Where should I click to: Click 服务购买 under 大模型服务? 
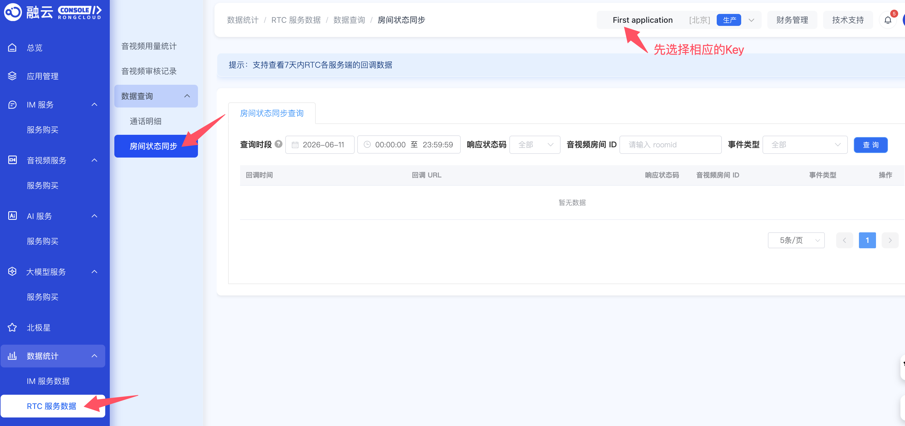(x=42, y=297)
